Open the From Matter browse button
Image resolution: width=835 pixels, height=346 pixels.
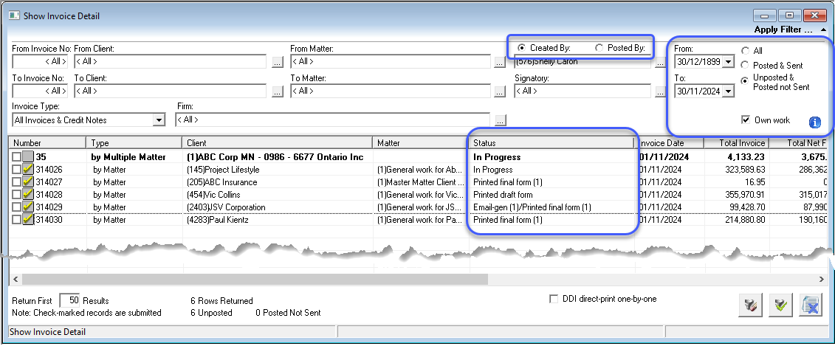coord(499,62)
